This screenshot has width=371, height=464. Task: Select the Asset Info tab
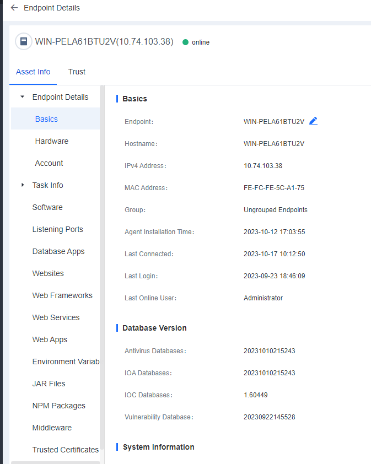(x=33, y=72)
